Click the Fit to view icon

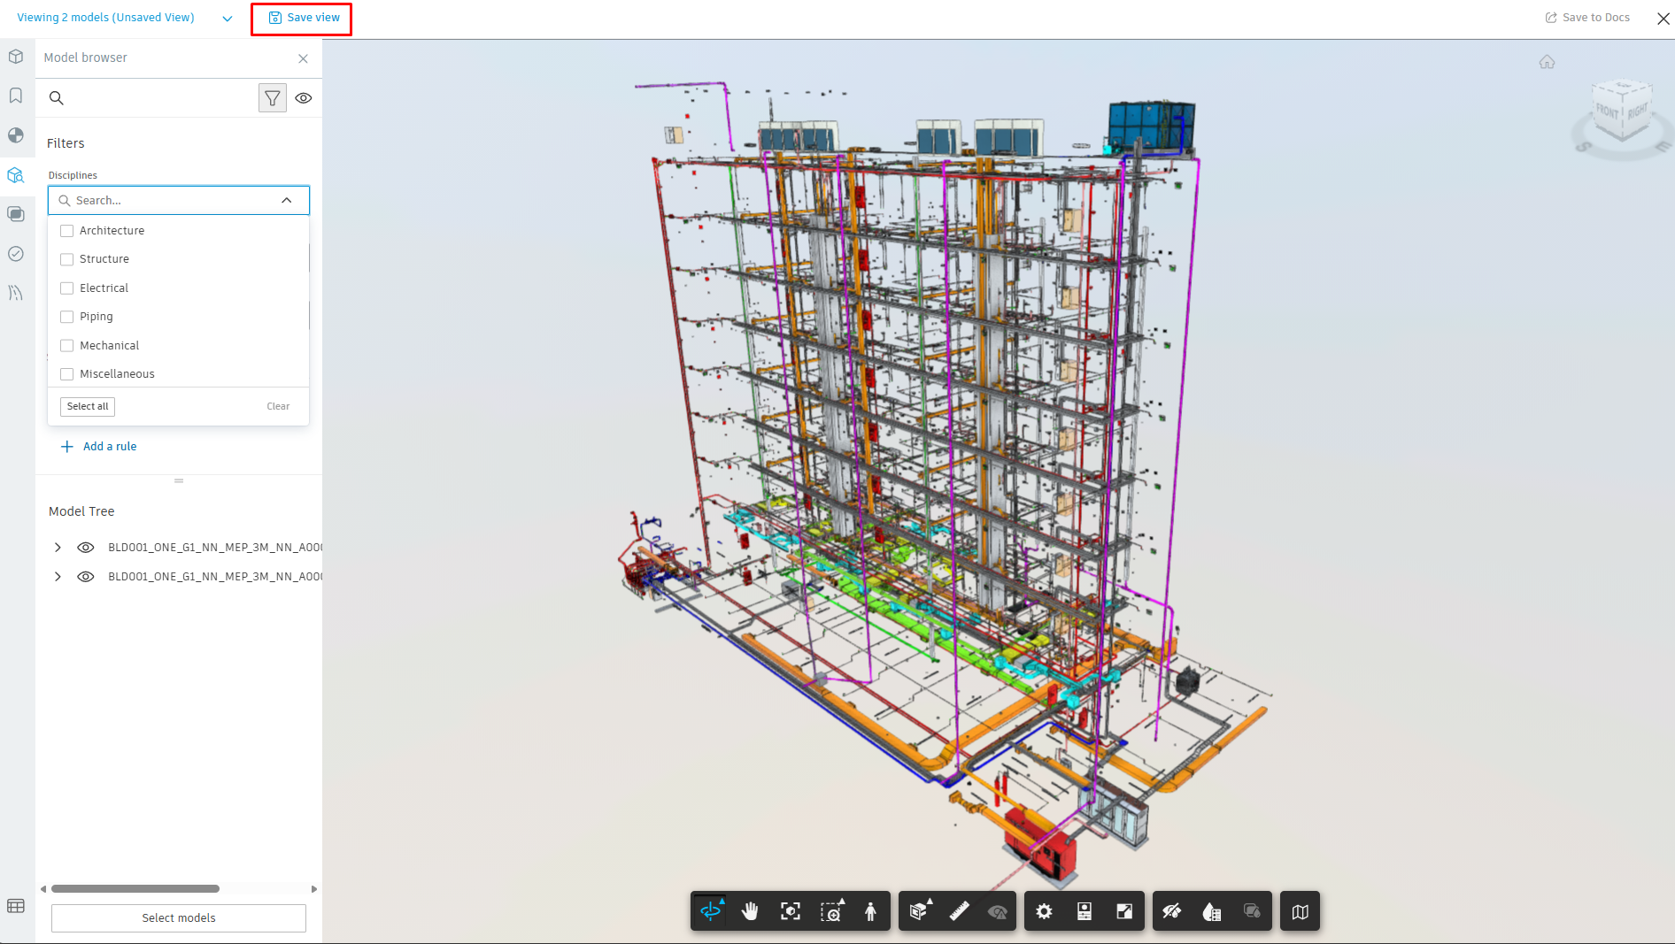pos(791,911)
